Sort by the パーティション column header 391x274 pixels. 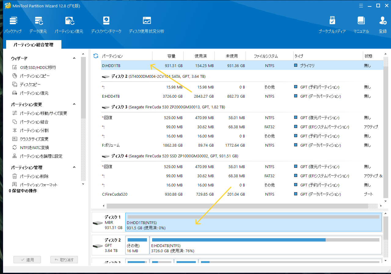(126, 56)
